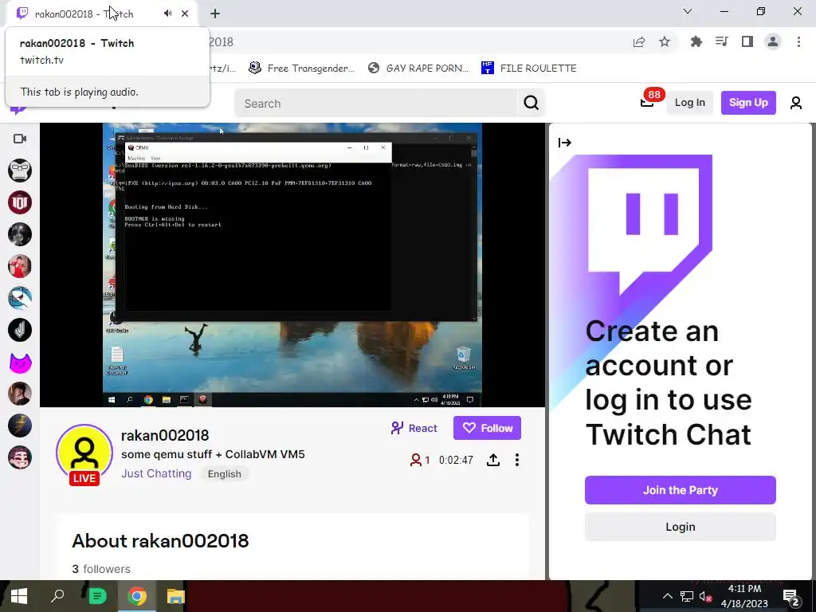The height and width of the screenshot is (612, 816).
Task: Open the gorilla avatar channel in sidebar
Action: click(x=20, y=171)
